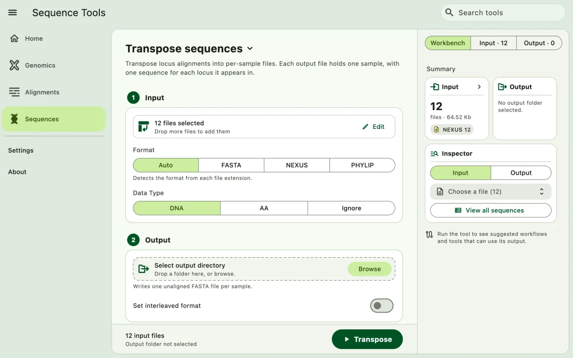Click the Edit files button

coord(373,126)
